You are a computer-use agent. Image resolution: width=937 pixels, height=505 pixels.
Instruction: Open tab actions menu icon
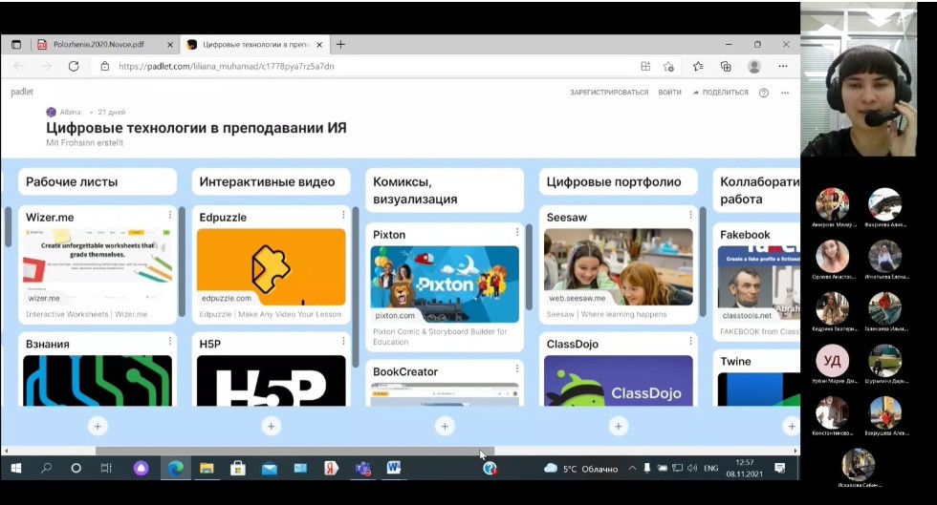(x=16, y=45)
